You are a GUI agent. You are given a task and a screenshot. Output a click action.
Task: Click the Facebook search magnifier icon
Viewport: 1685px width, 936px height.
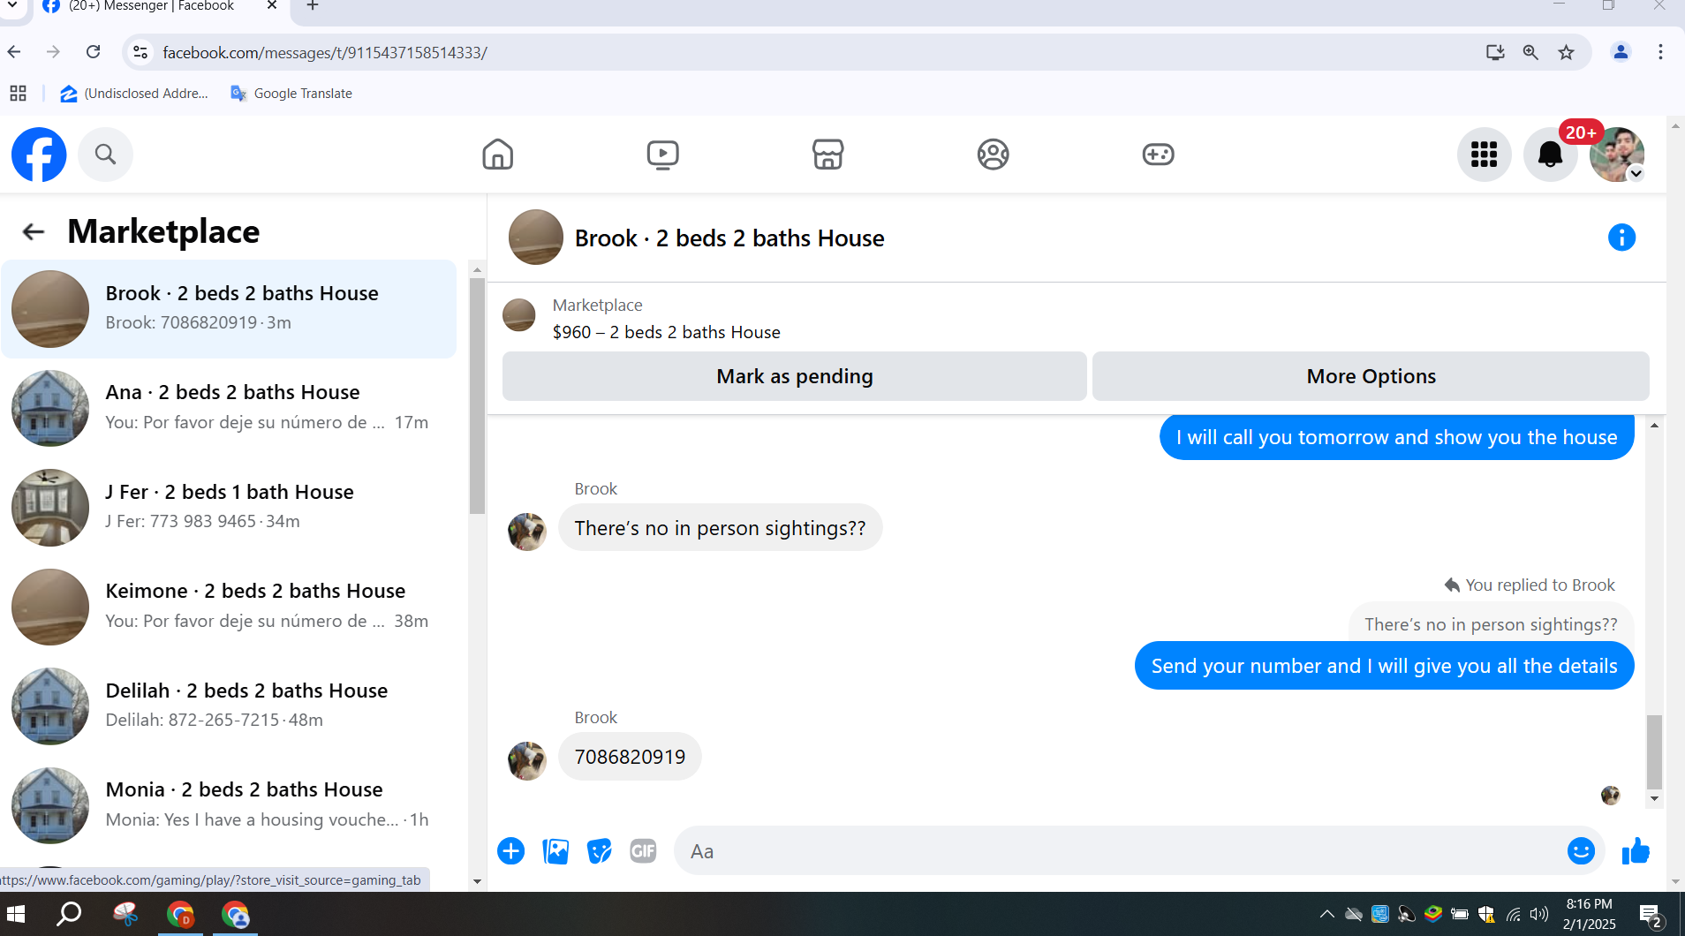(x=105, y=155)
